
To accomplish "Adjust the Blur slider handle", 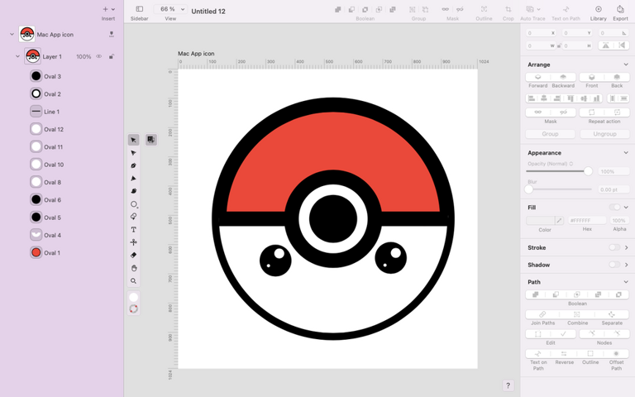I will [x=529, y=189].
